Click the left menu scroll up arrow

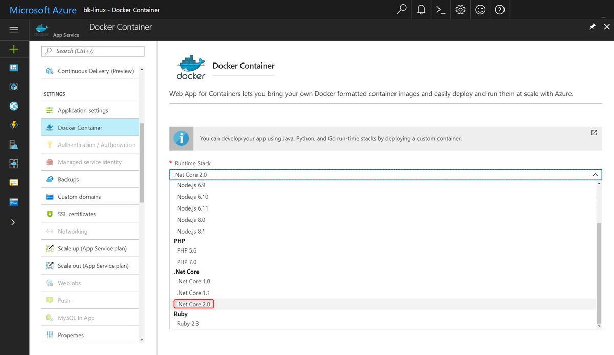(x=142, y=69)
